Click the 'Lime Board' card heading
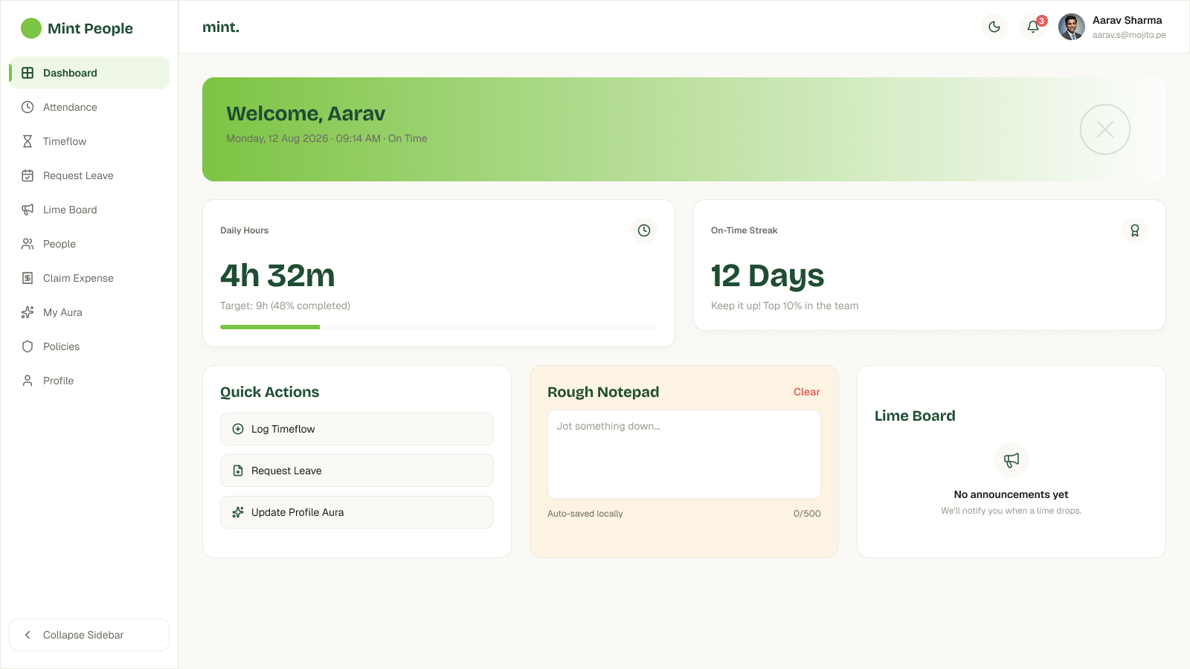Viewport: 1190px width, 669px height. (x=915, y=416)
